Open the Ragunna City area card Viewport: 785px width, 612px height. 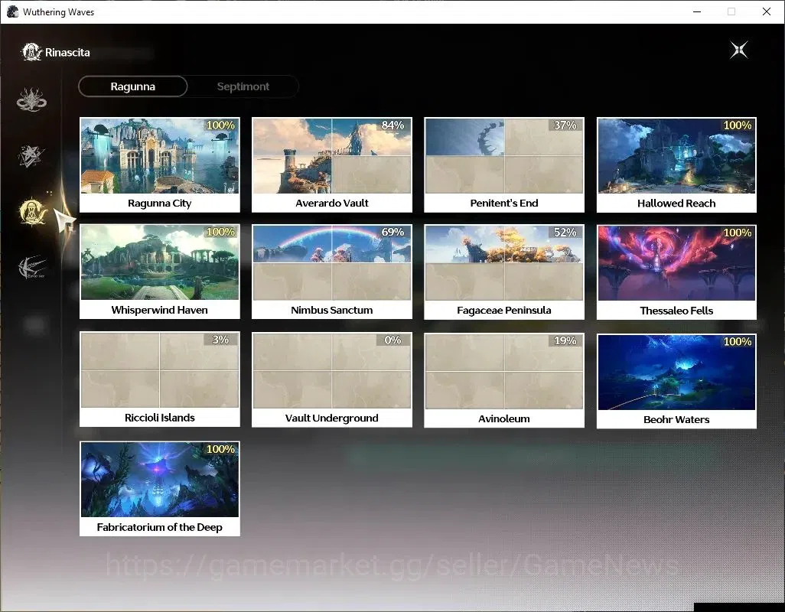(160, 164)
